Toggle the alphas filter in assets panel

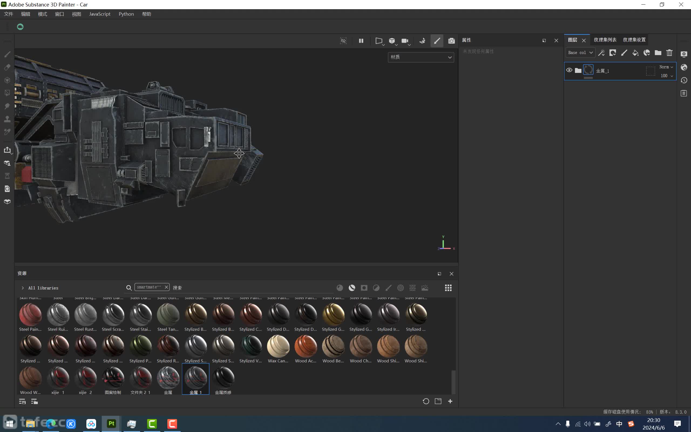point(400,288)
